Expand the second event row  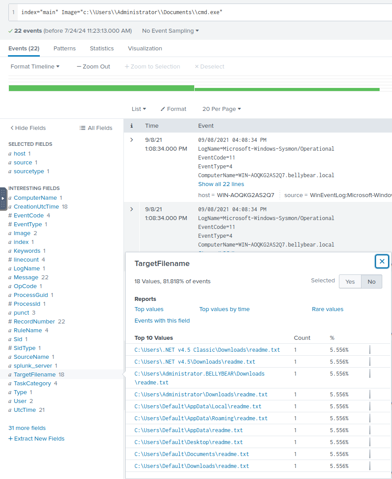(x=131, y=209)
